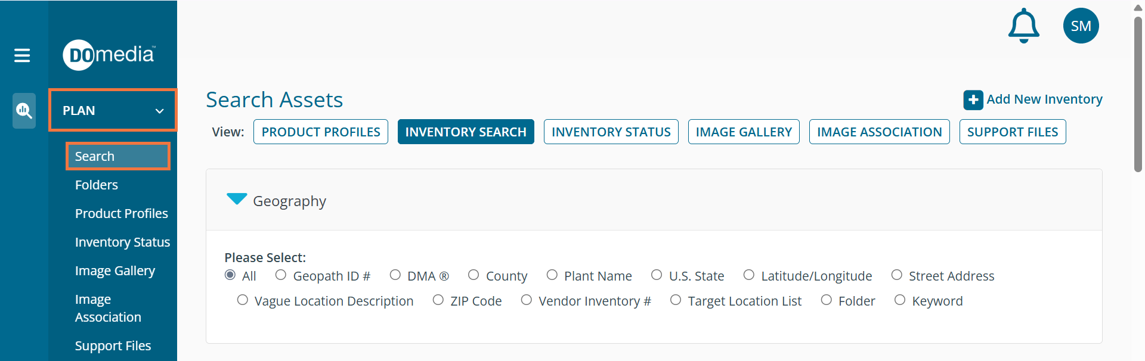The width and height of the screenshot is (1145, 361).
Task: Click the search analytics sidebar icon
Action: coord(24,110)
